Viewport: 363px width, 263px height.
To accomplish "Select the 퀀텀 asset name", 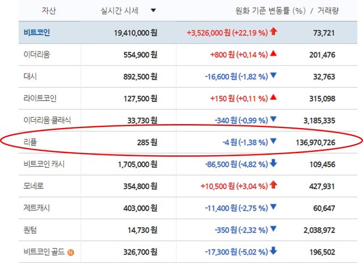I will point(30,230).
